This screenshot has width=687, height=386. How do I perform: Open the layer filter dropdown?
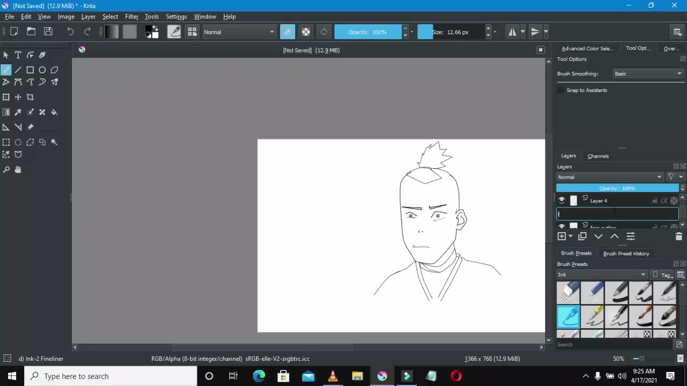(x=675, y=177)
